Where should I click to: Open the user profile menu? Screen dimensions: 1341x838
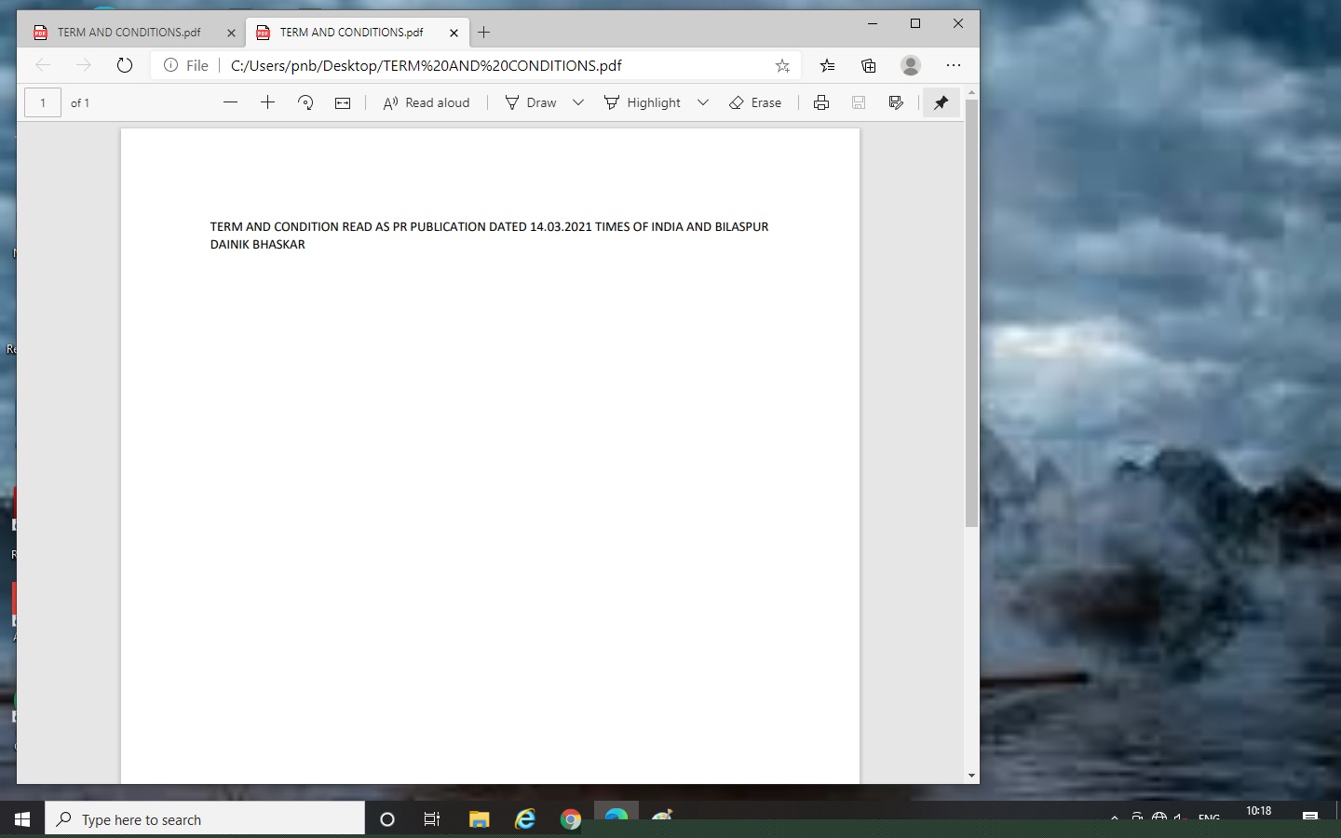pyautogui.click(x=911, y=65)
